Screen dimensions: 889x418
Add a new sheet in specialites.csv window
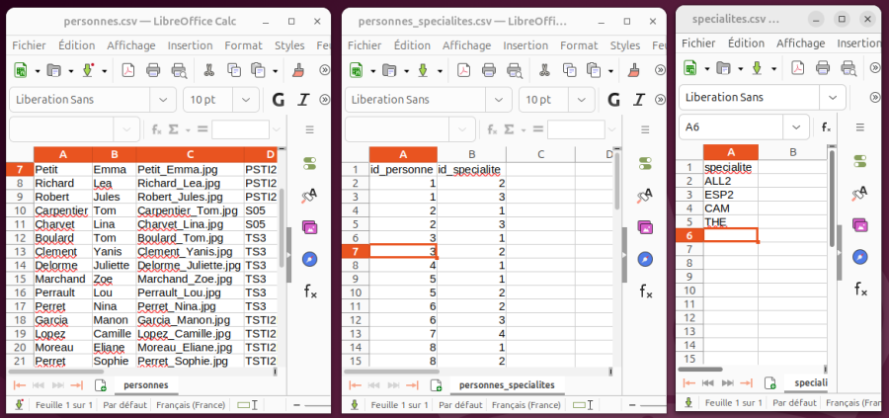(769, 383)
